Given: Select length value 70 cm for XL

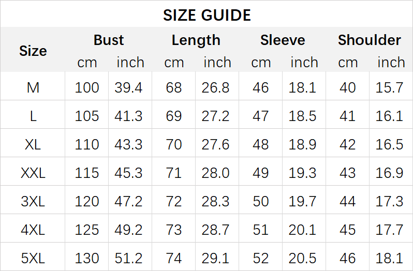Looking at the screenshot, I should click(x=174, y=144).
